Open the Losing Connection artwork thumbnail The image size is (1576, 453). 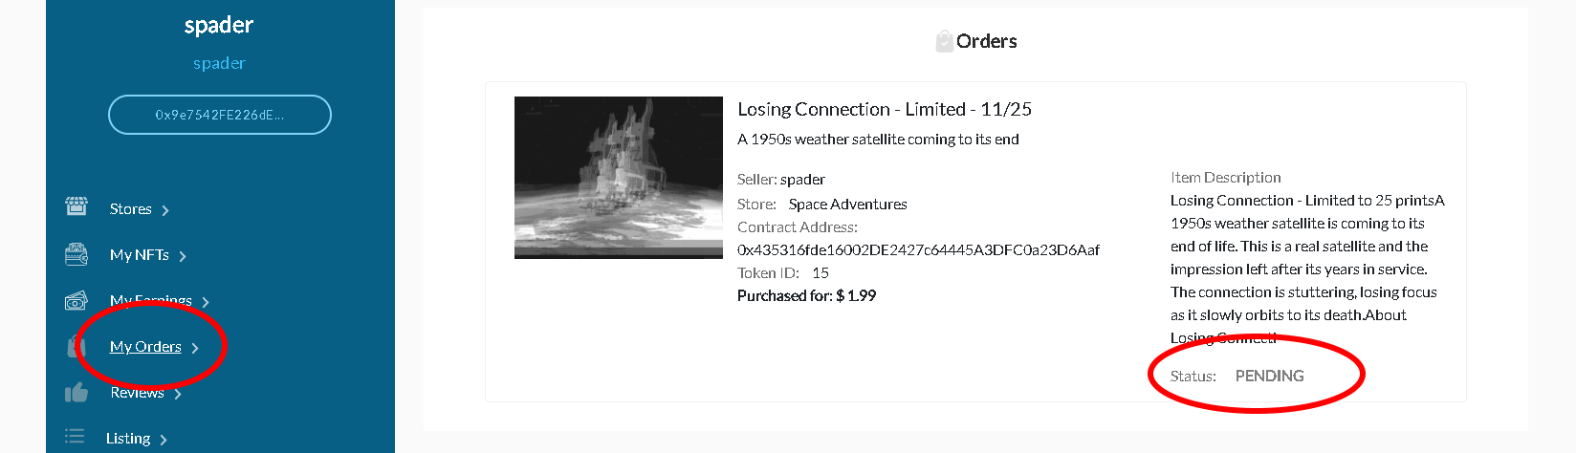[x=619, y=178]
